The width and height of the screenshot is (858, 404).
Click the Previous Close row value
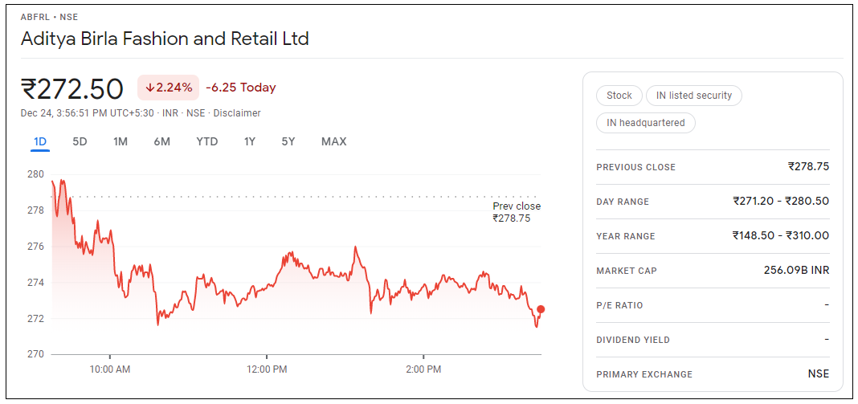(808, 167)
